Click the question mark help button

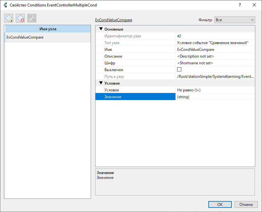(x=240, y=5)
